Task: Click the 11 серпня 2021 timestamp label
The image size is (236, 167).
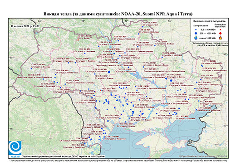Action: pyautogui.click(x=25, y=26)
